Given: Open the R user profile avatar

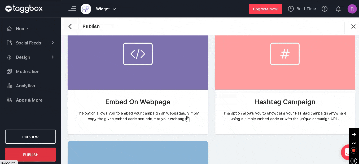Looking at the screenshot, I should (352, 9).
